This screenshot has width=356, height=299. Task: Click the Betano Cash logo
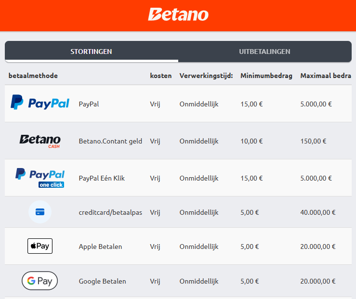(40, 141)
